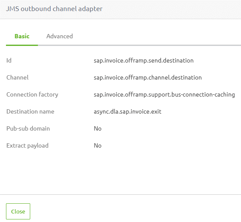Click the Extract payload value No
241x222 pixels.
[x=98, y=146]
